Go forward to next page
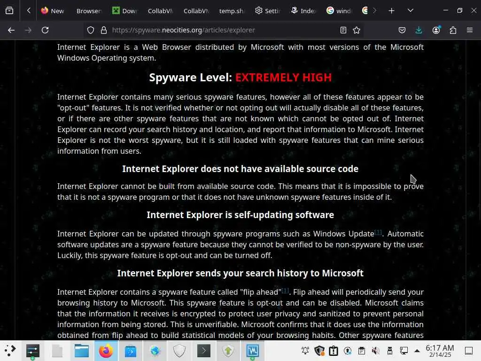 pos(28,30)
